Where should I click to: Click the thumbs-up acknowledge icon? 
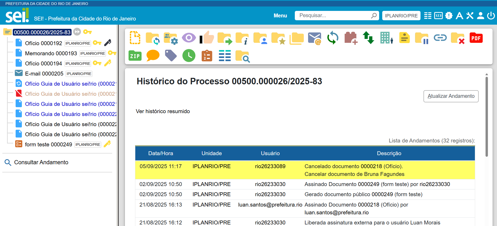coord(207,38)
